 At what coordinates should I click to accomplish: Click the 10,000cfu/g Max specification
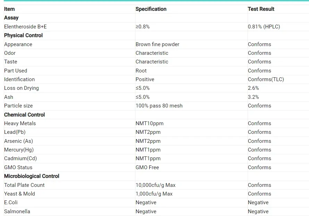[x=156, y=185]
